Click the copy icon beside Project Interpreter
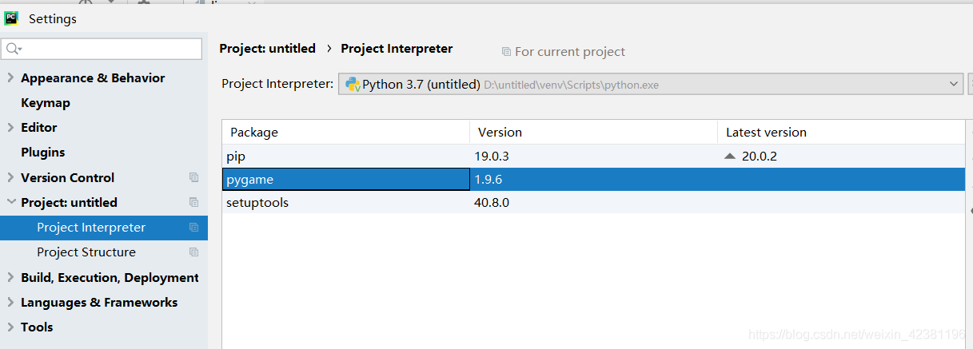Screen dimensions: 973x349 pyautogui.click(x=193, y=227)
